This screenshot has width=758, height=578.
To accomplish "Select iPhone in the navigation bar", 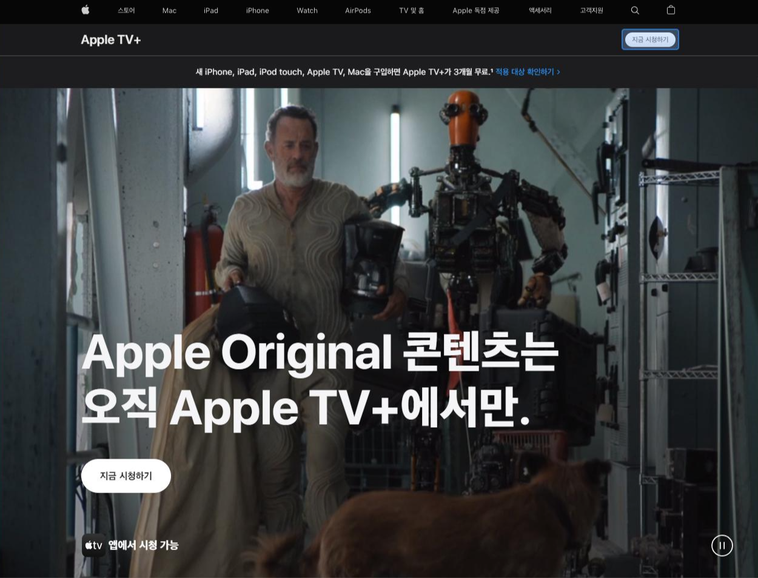I will [x=258, y=10].
